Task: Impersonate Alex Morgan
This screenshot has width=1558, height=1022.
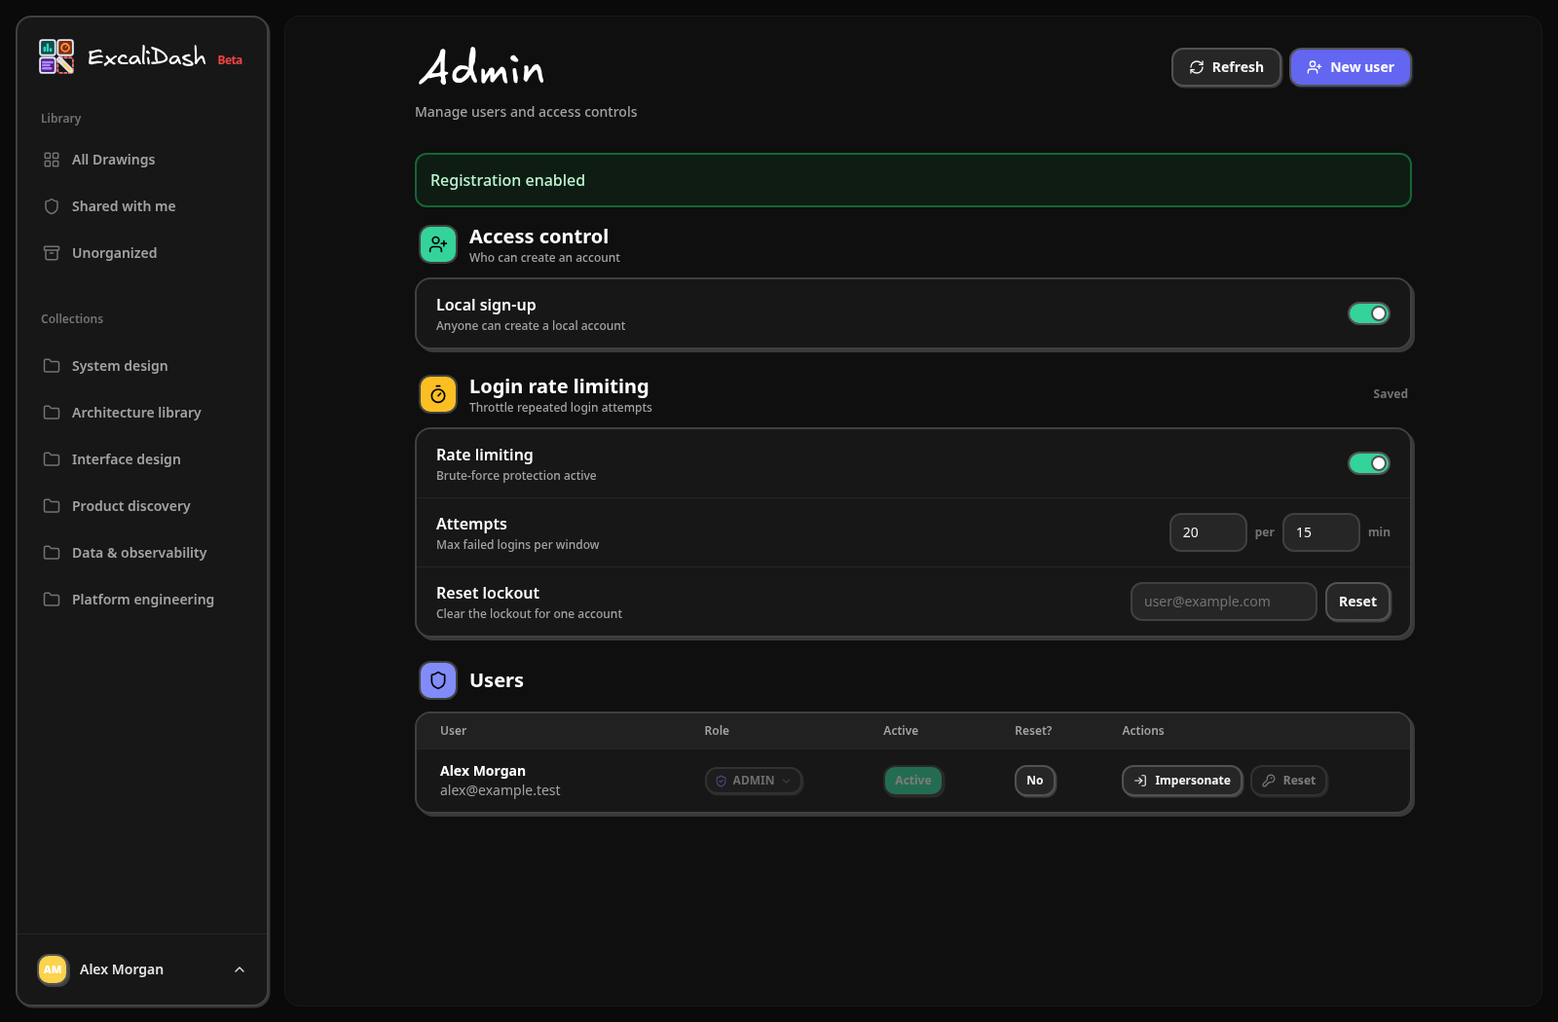Action: click(1182, 781)
